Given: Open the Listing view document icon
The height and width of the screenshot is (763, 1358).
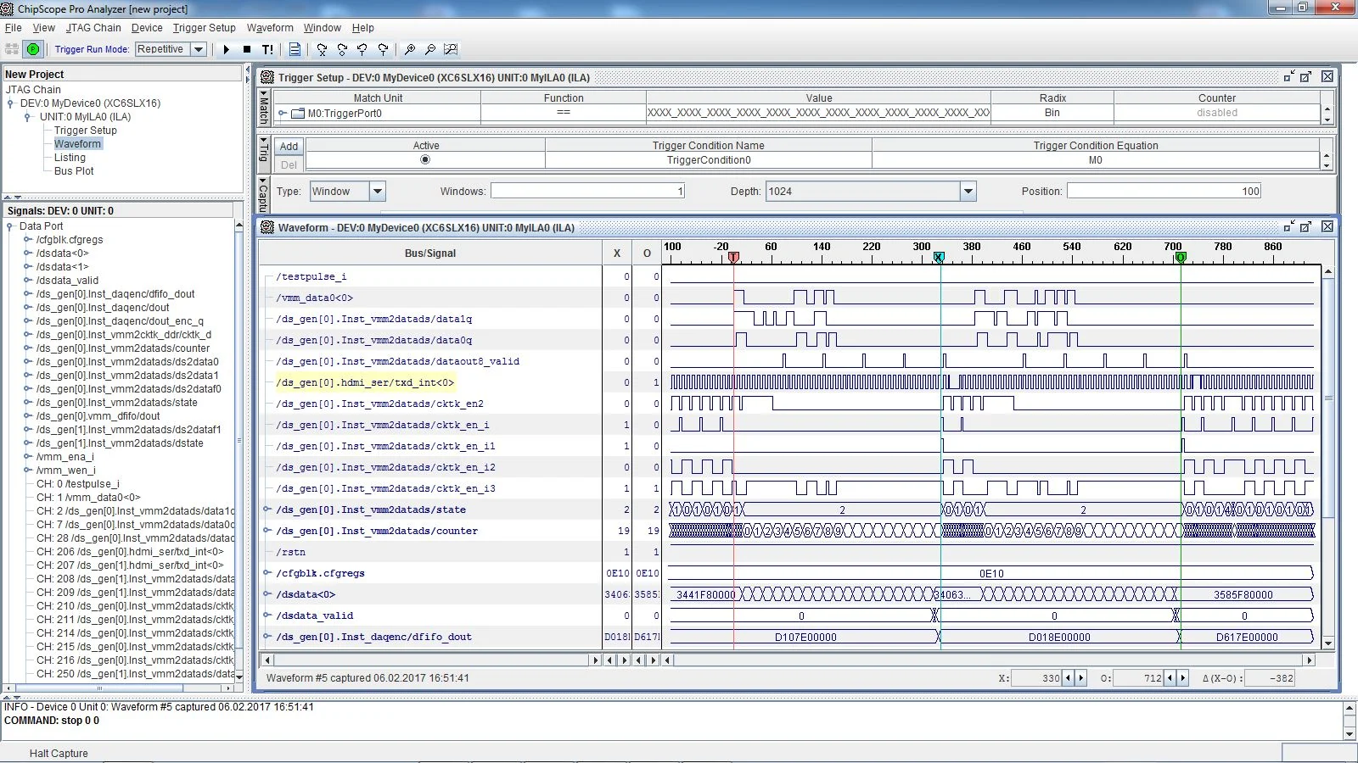Looking at the screenshot, I should coord(294,49).
